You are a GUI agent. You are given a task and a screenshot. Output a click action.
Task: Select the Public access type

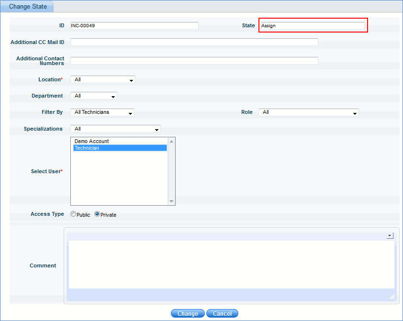[x=73, y=214]
